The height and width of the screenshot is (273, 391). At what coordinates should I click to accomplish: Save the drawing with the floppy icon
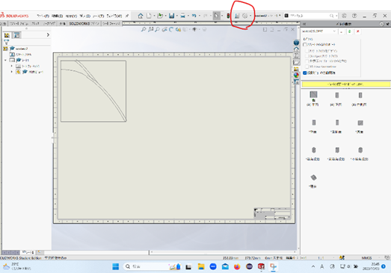[171, 16]
